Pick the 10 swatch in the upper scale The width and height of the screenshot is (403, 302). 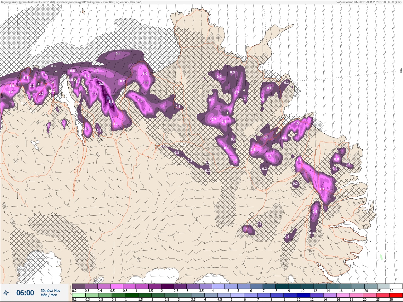[307, 286]
